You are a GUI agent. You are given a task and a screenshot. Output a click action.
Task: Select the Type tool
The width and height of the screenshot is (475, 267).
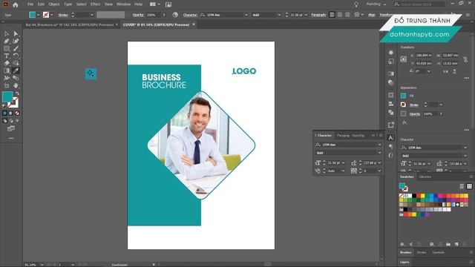click(x=7, y=56)
